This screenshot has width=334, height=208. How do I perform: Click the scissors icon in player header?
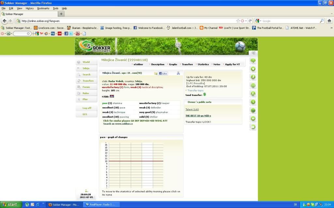pyautogui.click(x=178, y=73)
